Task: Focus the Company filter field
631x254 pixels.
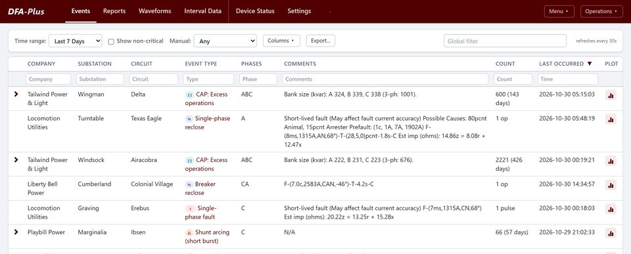Action: click(48, 79)
